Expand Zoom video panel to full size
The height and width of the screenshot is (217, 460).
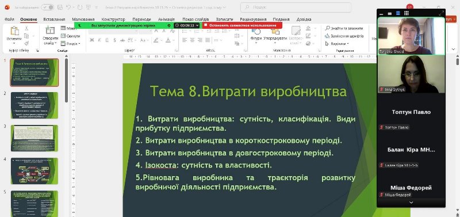pos(441,13)
